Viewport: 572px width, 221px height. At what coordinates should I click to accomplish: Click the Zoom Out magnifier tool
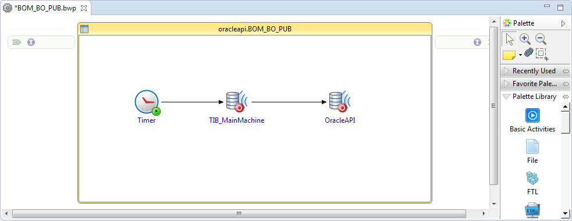(x=540, y=38)
